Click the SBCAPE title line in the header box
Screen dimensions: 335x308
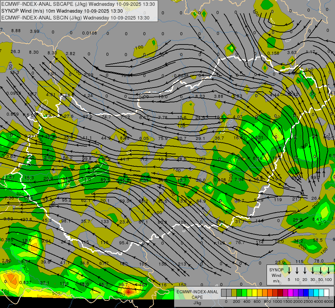tap(78, 4)
